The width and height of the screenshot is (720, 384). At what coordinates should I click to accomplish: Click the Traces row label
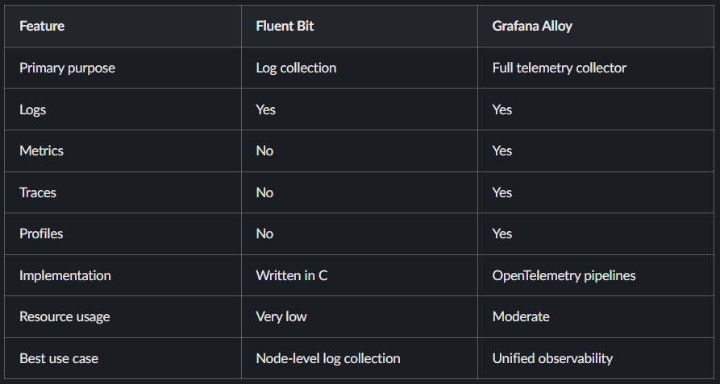coord(38,192)
